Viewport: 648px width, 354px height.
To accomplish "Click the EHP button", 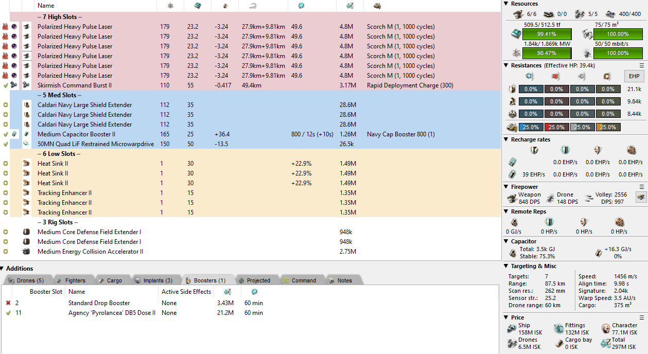I will click(634, 76).
